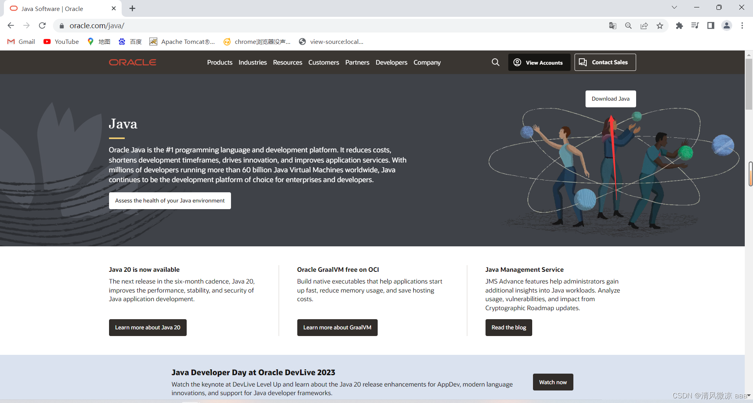Click the Read the blog button
This screenshot has width=753, height=403.
pos(509,327)
